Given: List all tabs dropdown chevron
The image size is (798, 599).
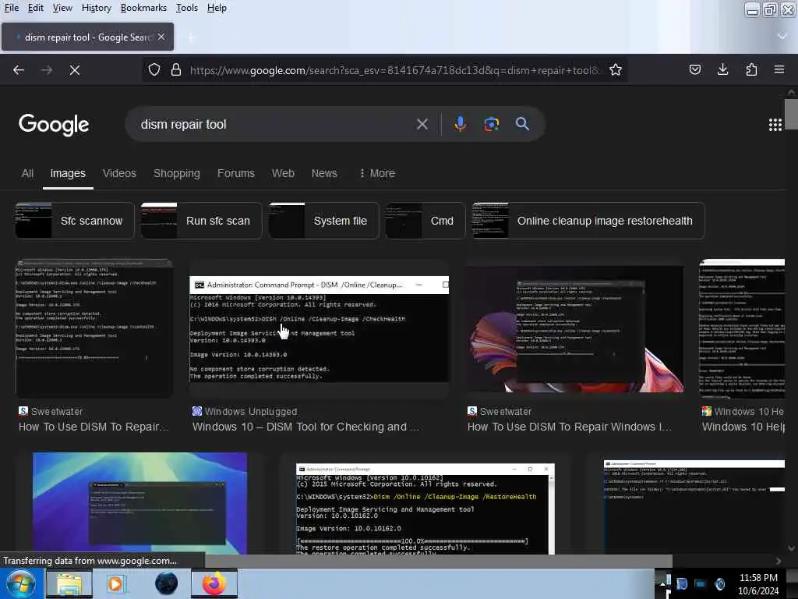Looking at the screenshot, I should coord(782,36).
